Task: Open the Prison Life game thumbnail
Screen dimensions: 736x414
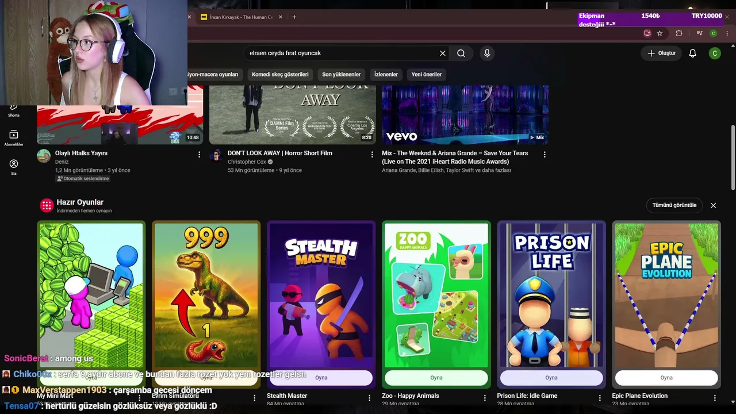Action: click(x=551, y=295)
